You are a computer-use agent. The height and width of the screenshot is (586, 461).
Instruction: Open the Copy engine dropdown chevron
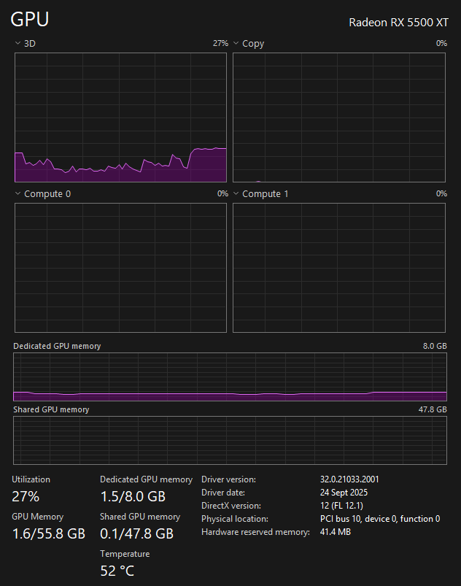[236, 43]
